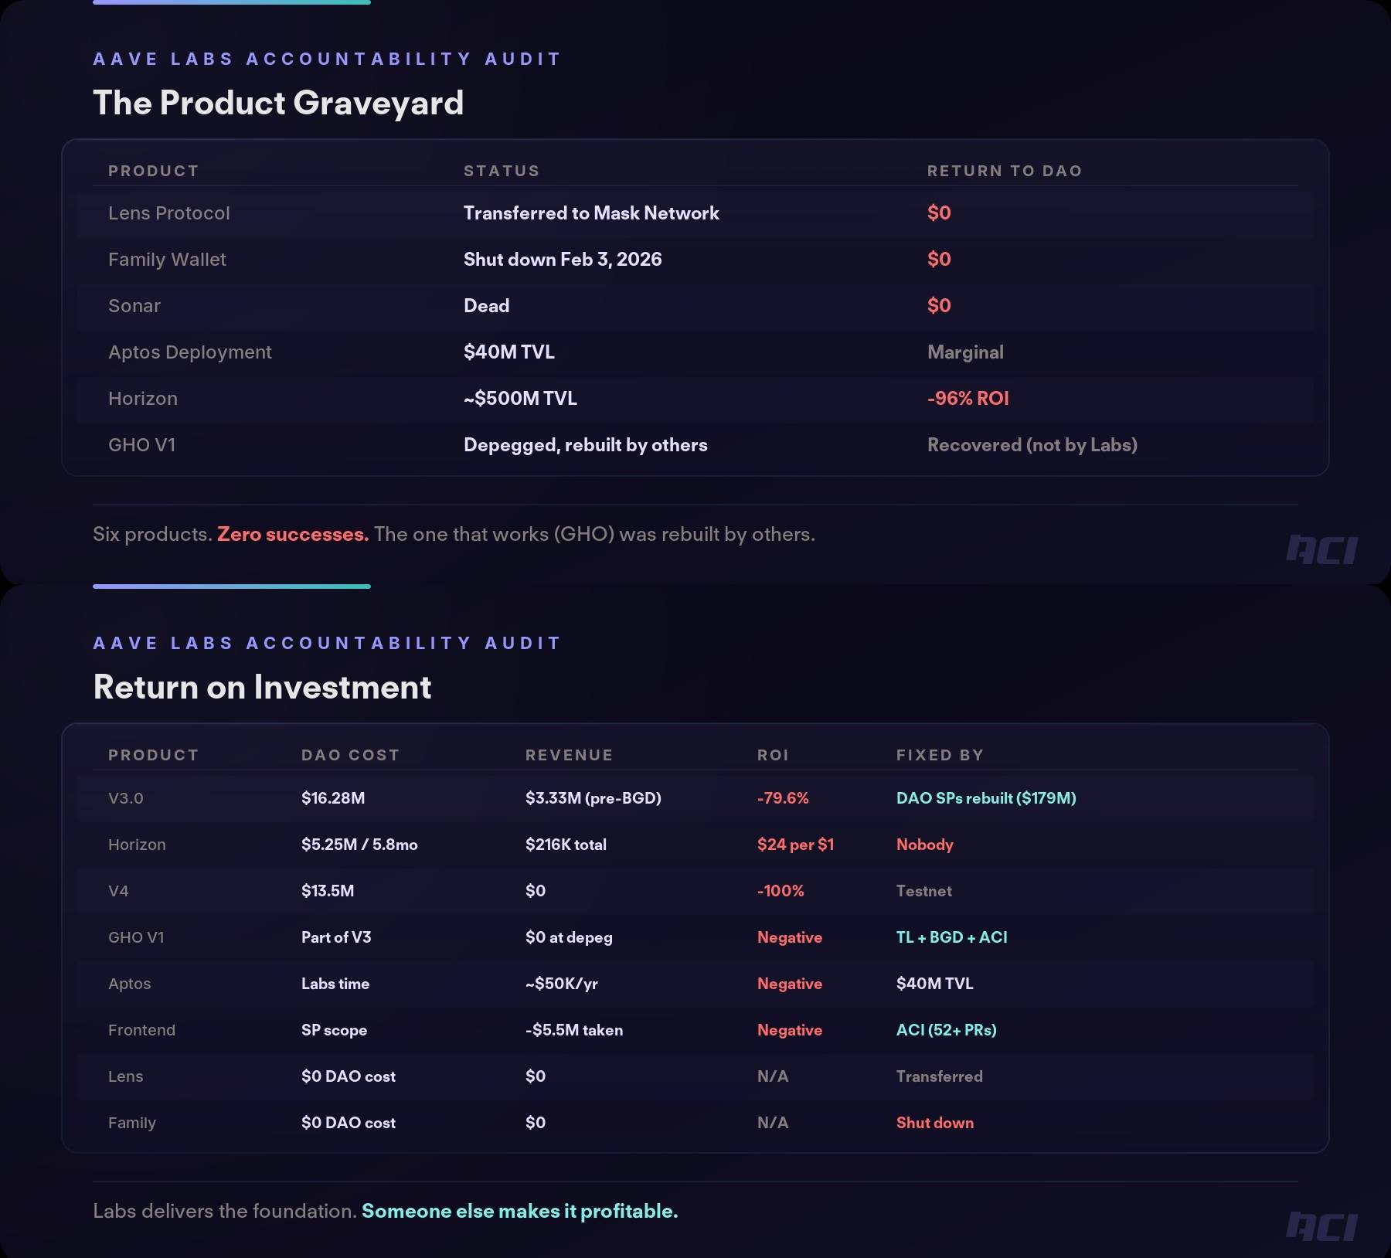Select 'The Product Graveyard' title
Screen dimensions: 1391x1258
tap(278, 103)
